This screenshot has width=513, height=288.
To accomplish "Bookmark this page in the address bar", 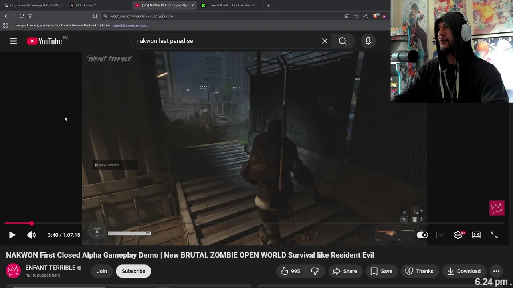I will pyautogui.click(x=95, y=16).
